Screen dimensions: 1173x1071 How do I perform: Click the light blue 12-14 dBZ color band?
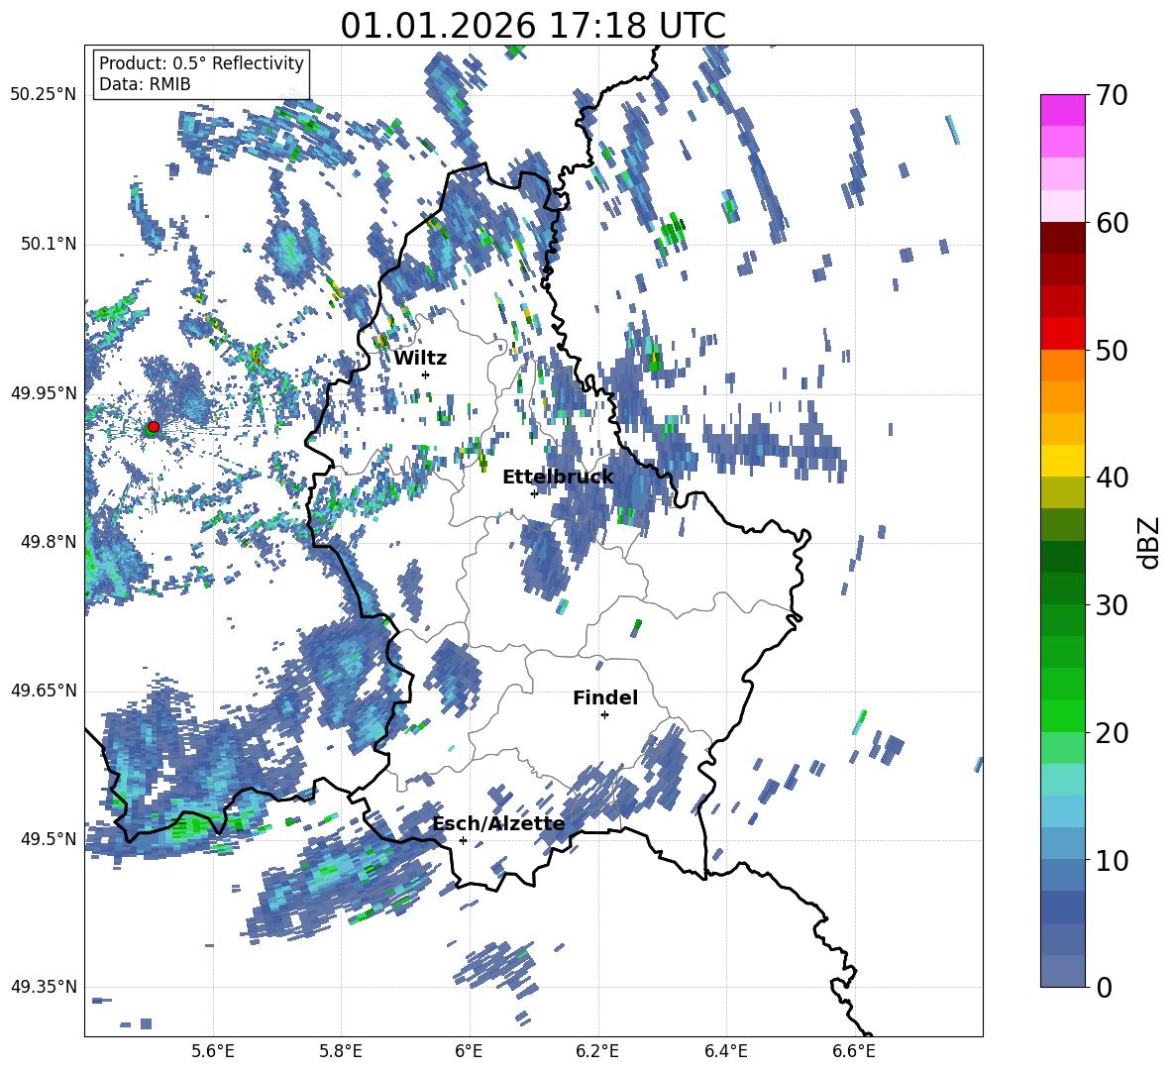(1062, 811)
